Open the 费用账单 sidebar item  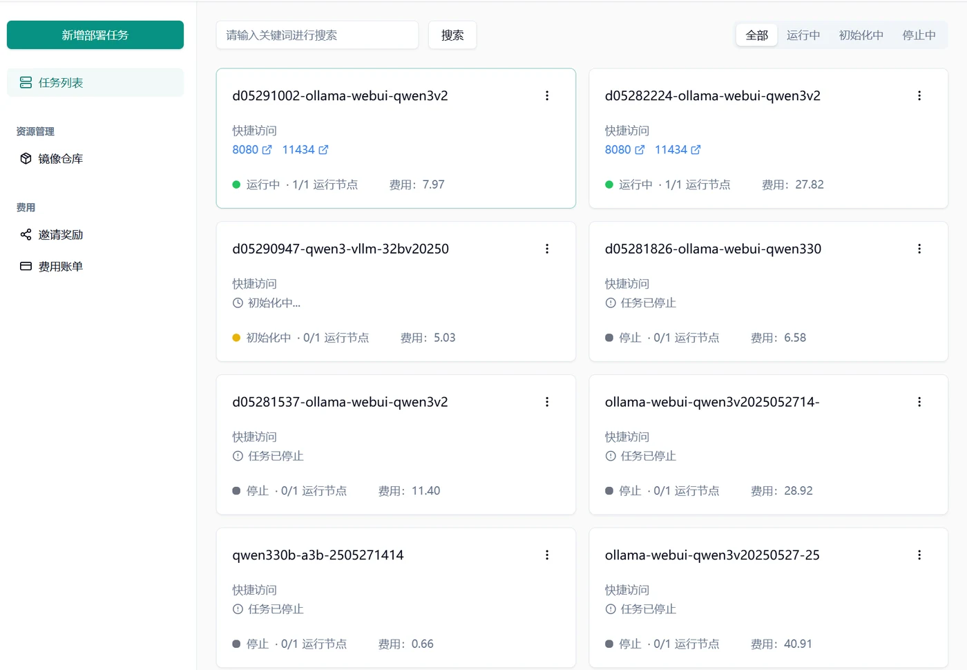point(95,267)
